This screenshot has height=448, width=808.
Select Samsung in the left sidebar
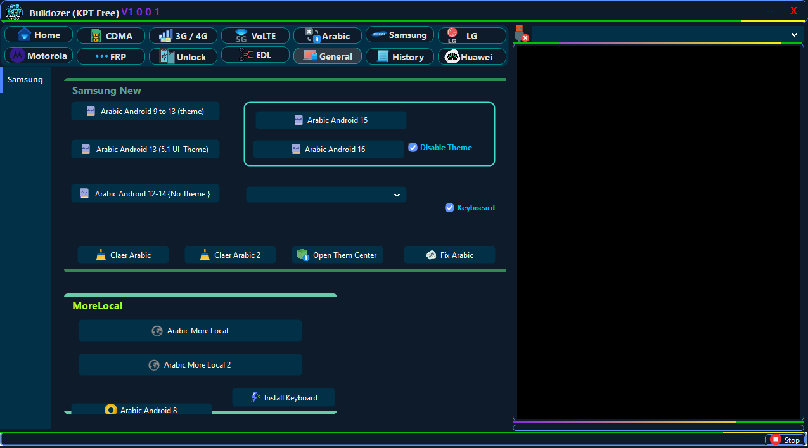point(25,80)
